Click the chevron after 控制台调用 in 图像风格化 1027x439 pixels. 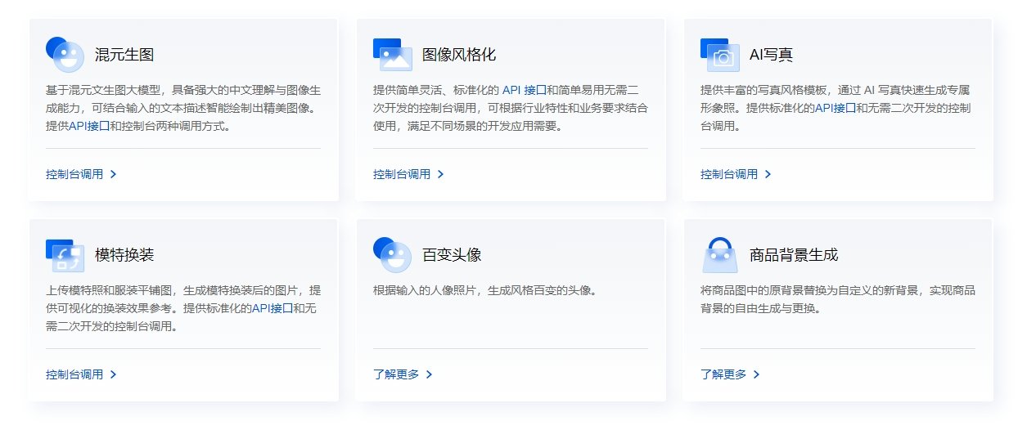[440, 174]
